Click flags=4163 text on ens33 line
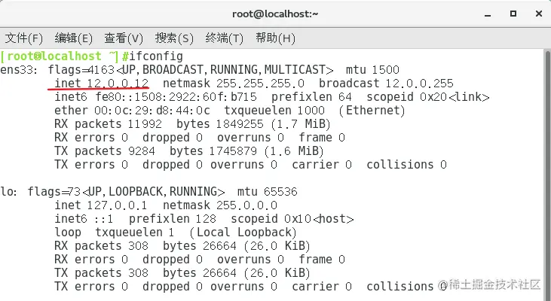 (x=81, y=70)
